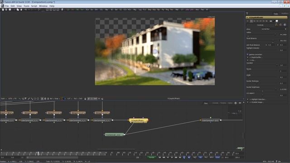Add a Mrg merge tool from the toolbar
This screenshot has width=290, height=163.
point(135,10)
